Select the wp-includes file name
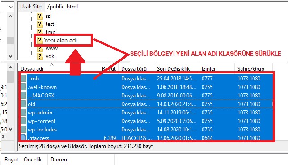 [x=42, y=130]
